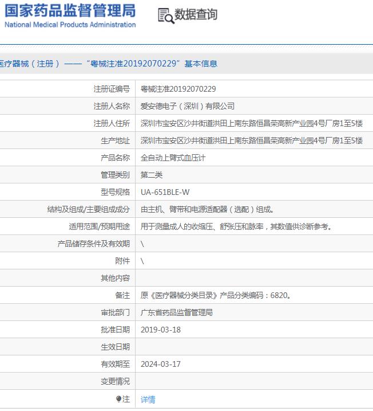This screenshot has height=411, width=373.
Task: Select product name 全自动上臂式血压计
Action: pos(173,158)
